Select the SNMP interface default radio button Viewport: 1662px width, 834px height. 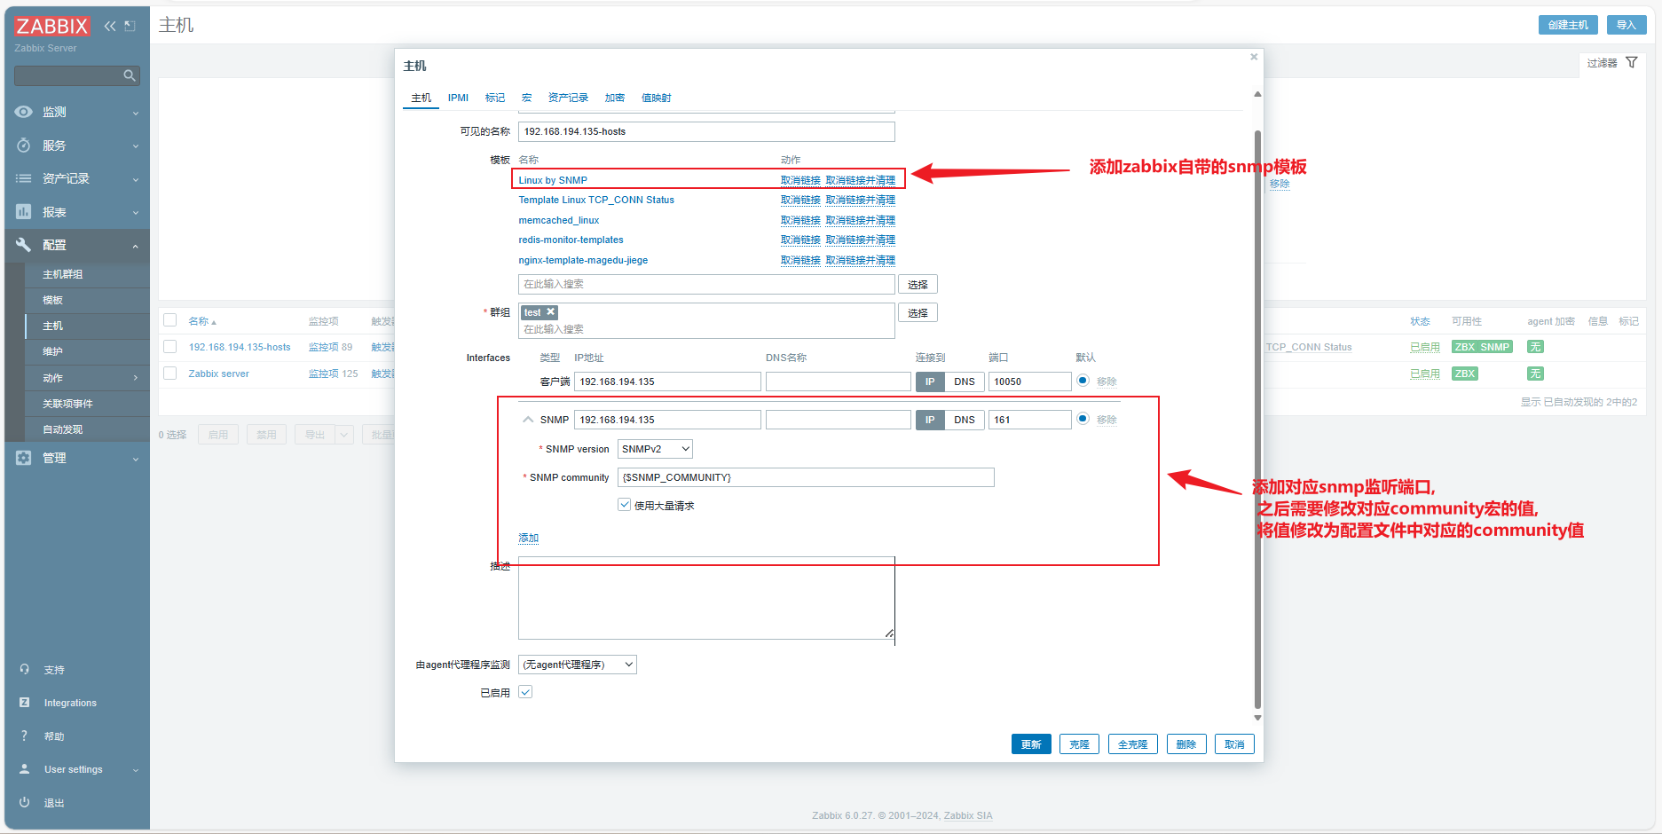[x=1083, y=419]
